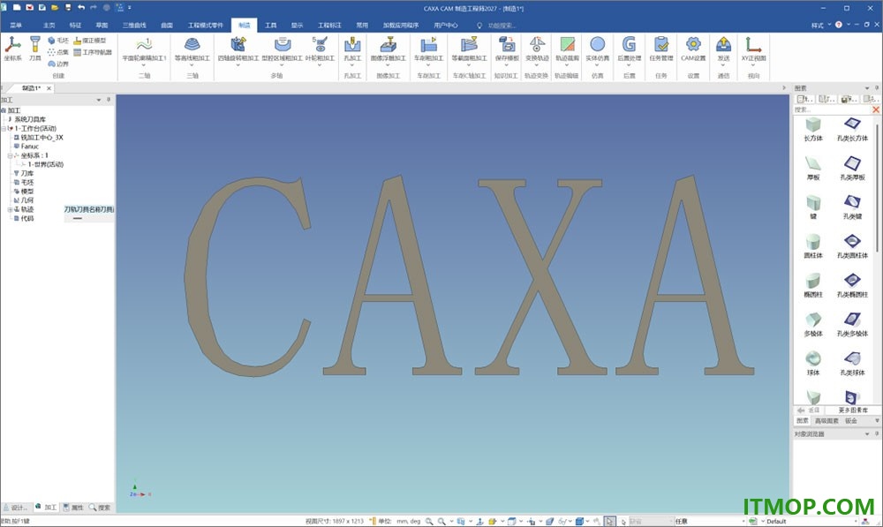Select the 搜索 bottom panel tab
The height and width of the screenshot is (527, 883).
[x=101, y=508]
